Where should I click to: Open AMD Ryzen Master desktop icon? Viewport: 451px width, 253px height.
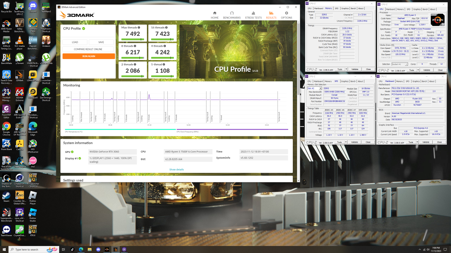[x=6, y=25]
